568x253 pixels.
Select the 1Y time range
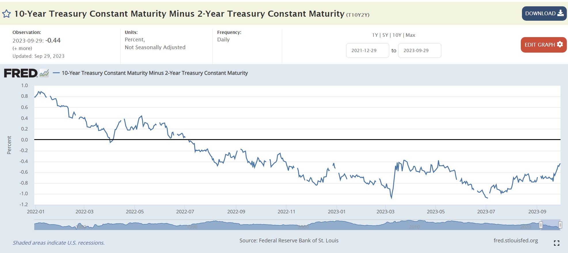(x=375, y=35)
